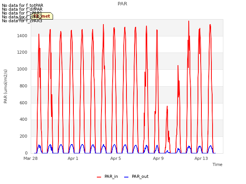
Task: Select the 'No data for f_difPAR' message
Action: [x=22, y=9]
